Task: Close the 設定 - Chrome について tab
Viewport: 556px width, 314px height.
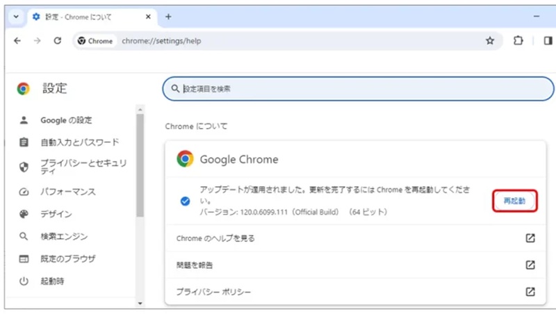Action: (148, 17)
